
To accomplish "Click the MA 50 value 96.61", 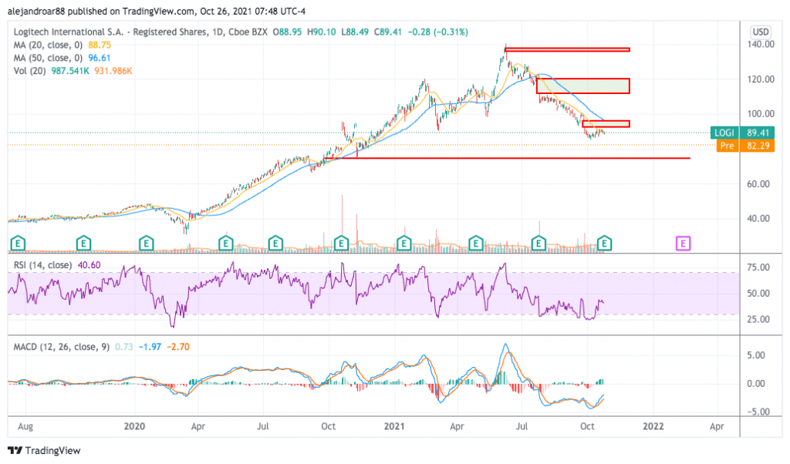I will (100, 59).
